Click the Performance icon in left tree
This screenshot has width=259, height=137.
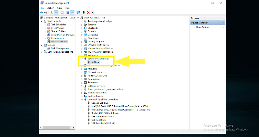(49, 38)
